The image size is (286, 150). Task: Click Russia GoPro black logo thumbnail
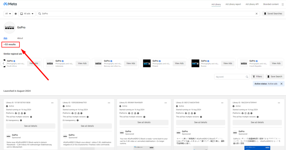coord(195,63)
